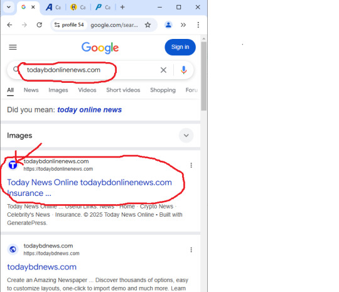Open the todaybdnews.com result title
339x292 pixels.
coord(41,267)
